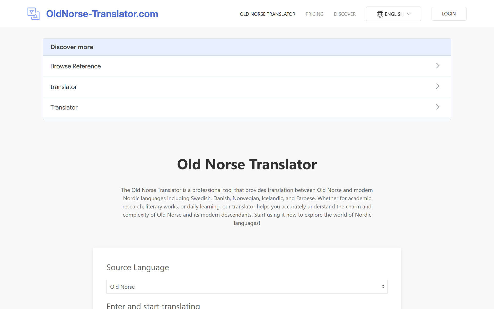Click the OldNorse-Translator logo icon
This screenshot has height=309, width=494.
(33, 14)
